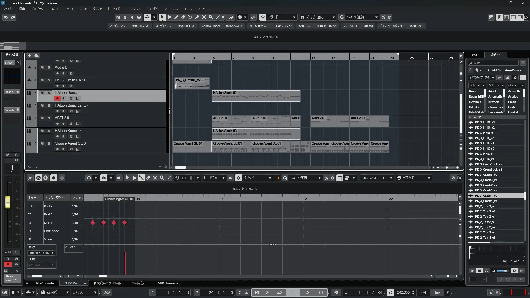Select the Zoom magnifier tool in main toolbar
This screenshot has width=530, height=298.
click(x=211, y=17)
